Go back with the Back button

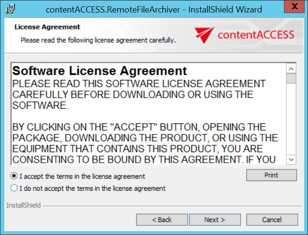(162, 220)
